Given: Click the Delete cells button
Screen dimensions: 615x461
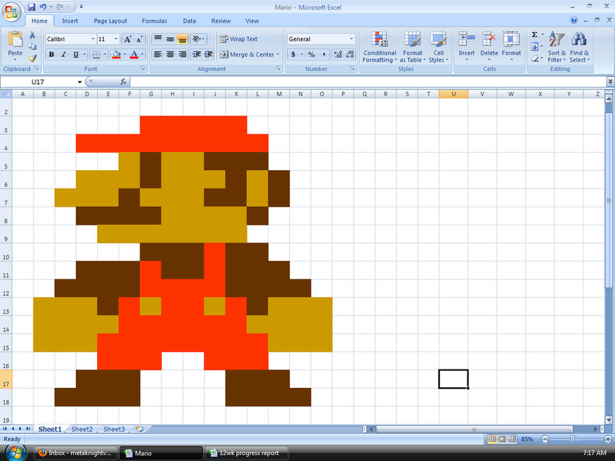Looking at the screenshot, I should coord(489,47).
